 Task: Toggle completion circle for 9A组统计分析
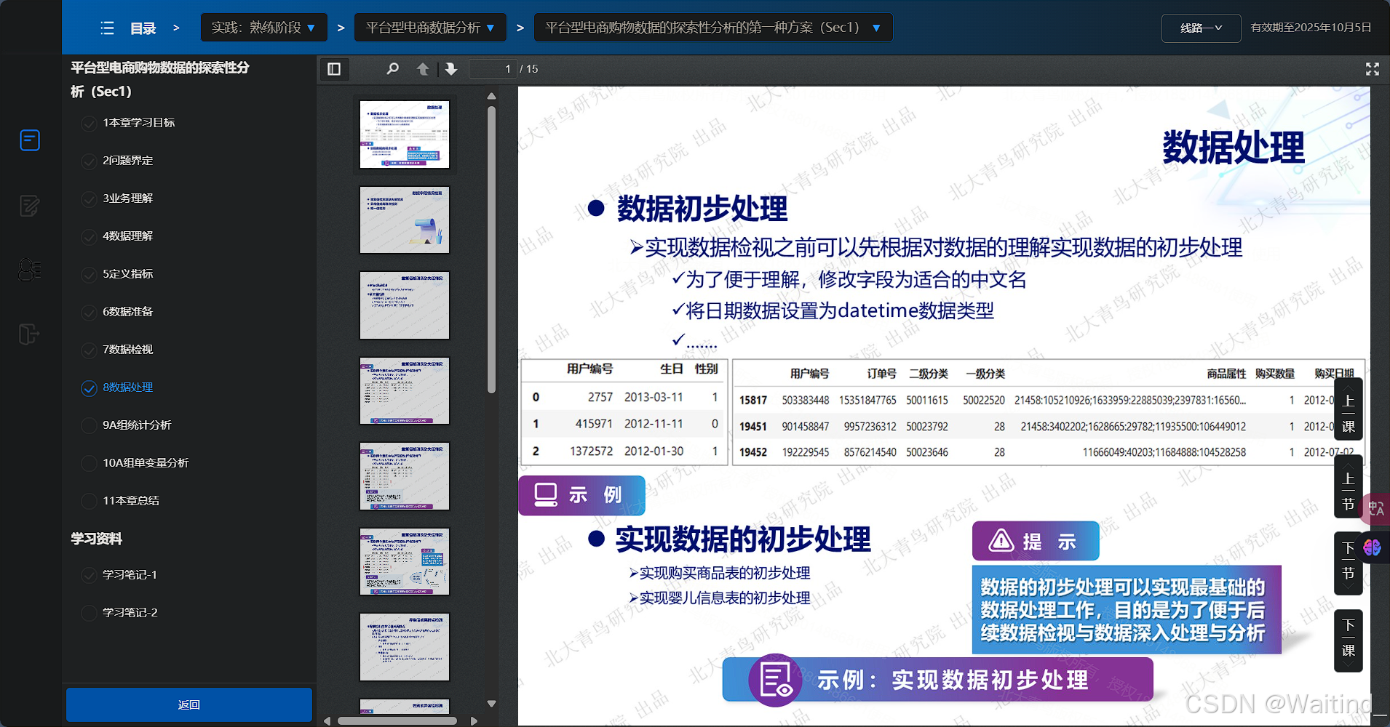[89, 426]
